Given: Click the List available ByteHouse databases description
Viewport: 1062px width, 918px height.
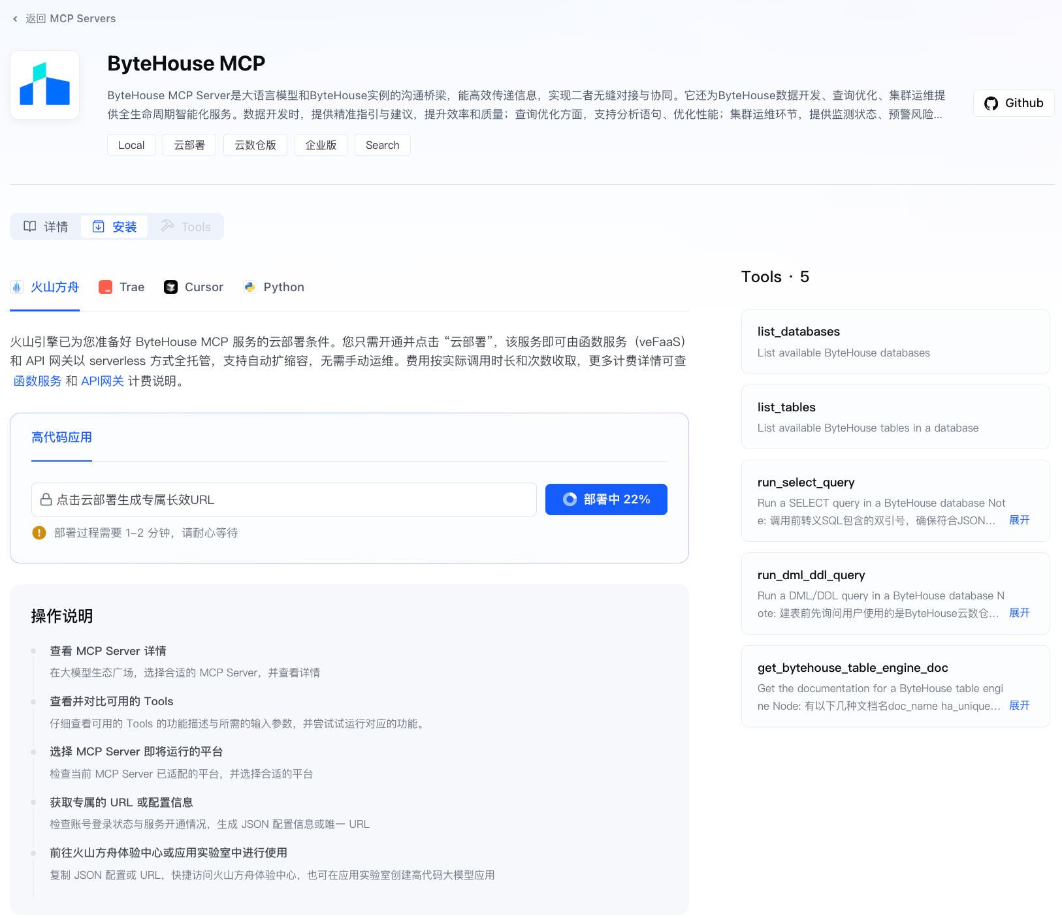Looking at the screenshot, I should 843,353.
